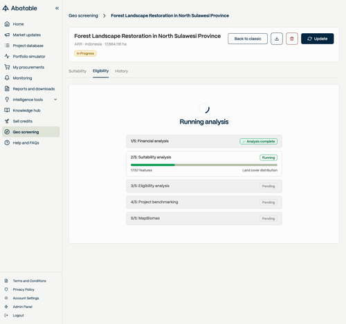Click the Project database list icon
The image size is (346, 324).
(x=7, y=46)
